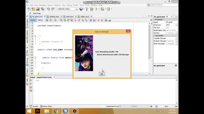Click the bottom icon in the Output sidebar
The width and height of the screenshot is (204, 114).
31,91
